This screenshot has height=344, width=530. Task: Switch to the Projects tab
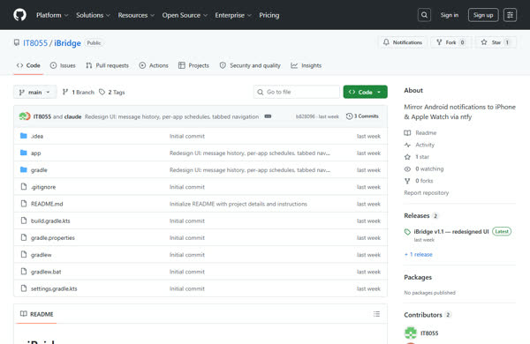(193, 65)
